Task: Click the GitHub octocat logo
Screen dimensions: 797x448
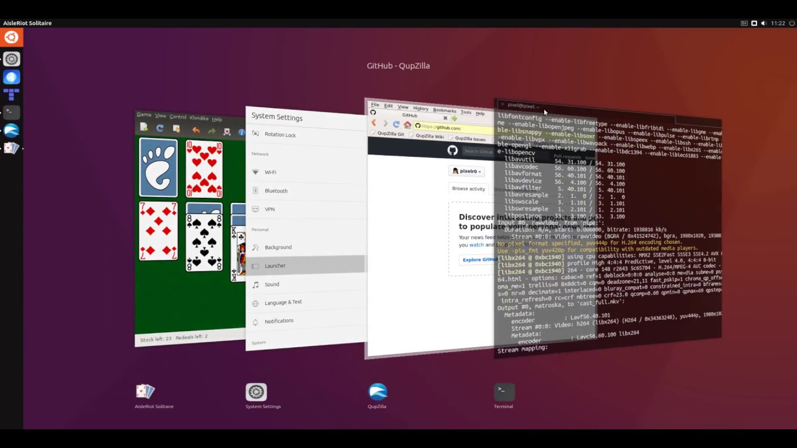Action: pos(453,150)
